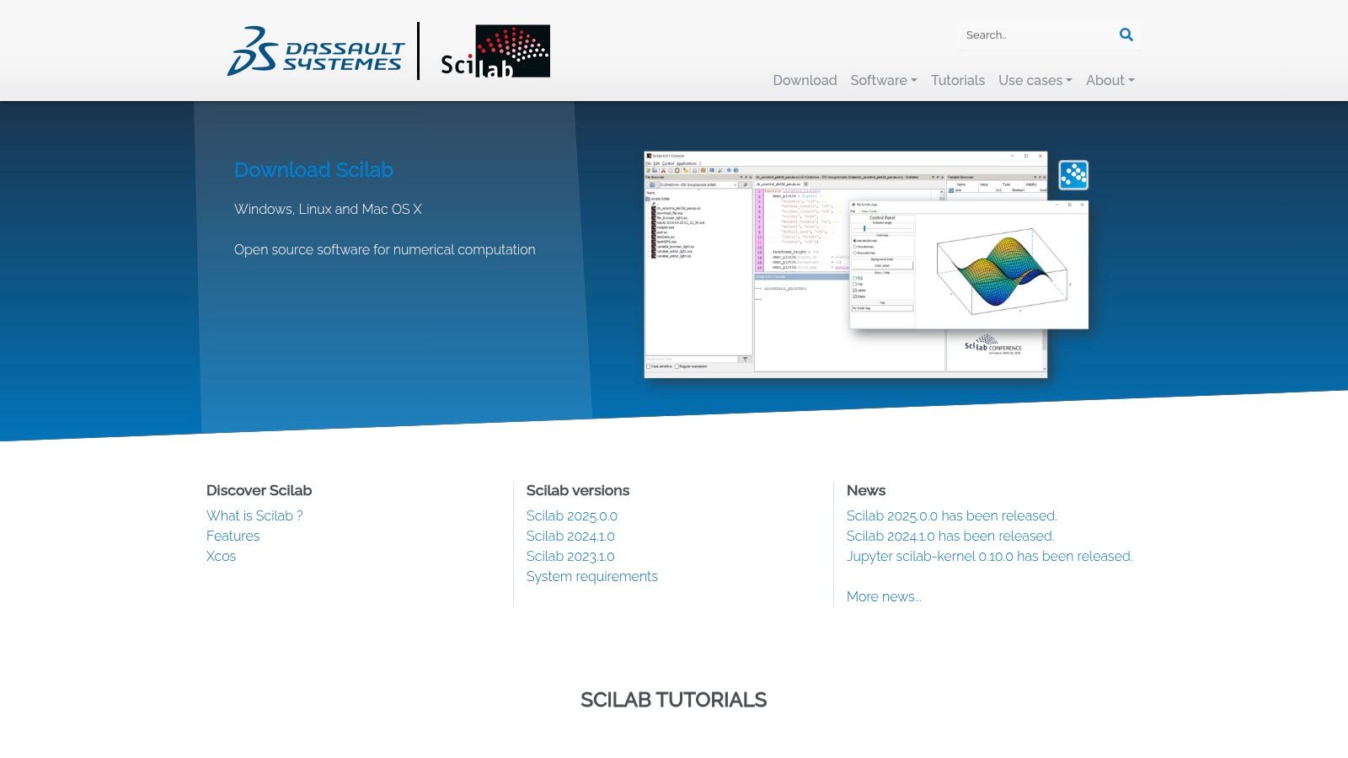This screenshot has width=1348, height=758.
Task: Read news: Jupyter scilab-kernel 0.10.0 released
Action: click(x=990, y=556)
